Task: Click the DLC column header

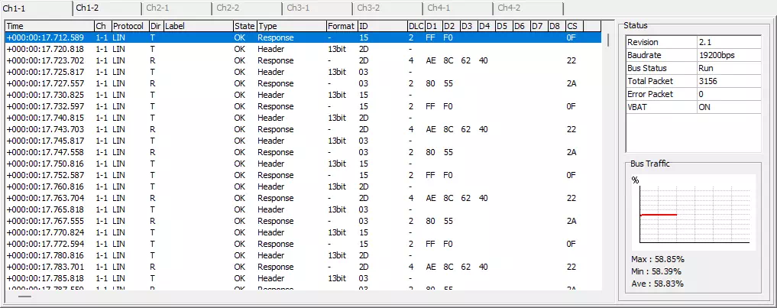Action: tap(415, 26)
